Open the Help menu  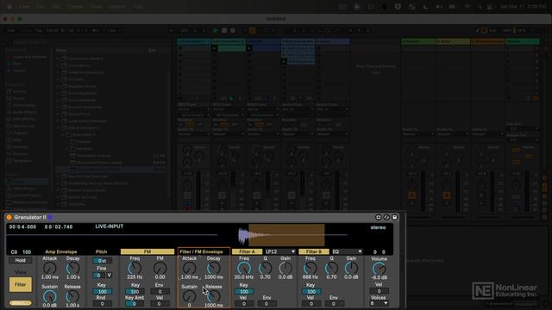pyautogui.click(x=138, y=7)
